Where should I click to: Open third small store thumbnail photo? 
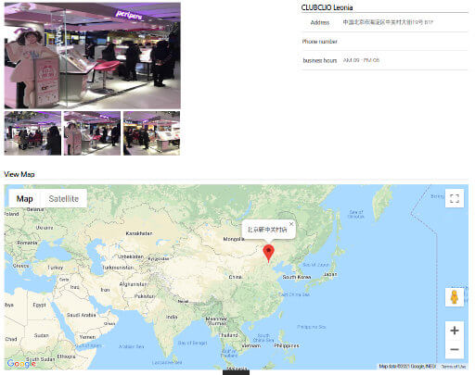point(151,133)
